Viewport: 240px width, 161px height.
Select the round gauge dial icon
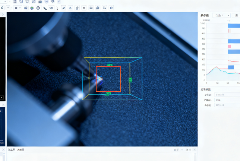38,7
